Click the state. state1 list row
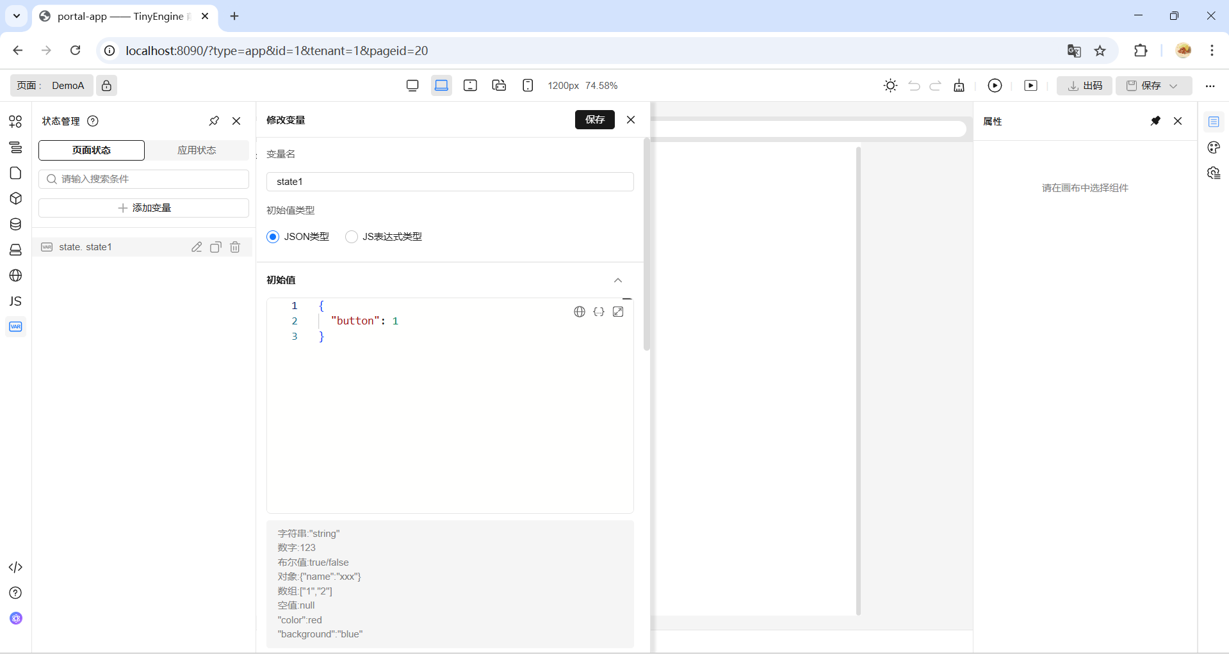This screenshot has height=654, width=1229. click(x=143, y=247)
